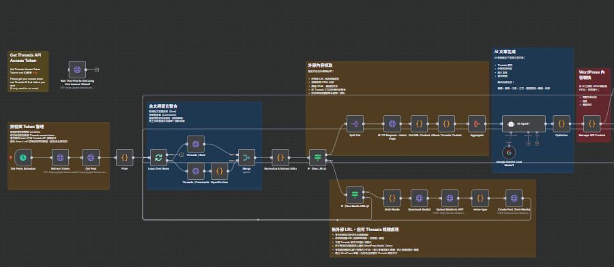Select Run This First Access Token node
The image size is (614, 267).
pos(77,70)
